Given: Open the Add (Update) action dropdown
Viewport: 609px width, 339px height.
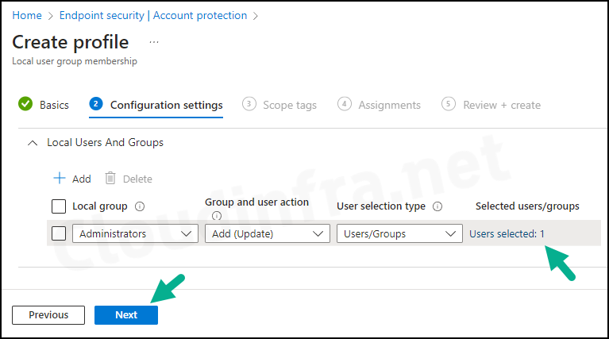Looking at the screenshot, I should point(268,233).
